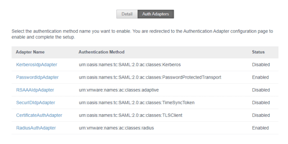Click the Enabled status for RadiusAuthAdapter
The height and width of the screenshot is (144, 288).
pos(260,128)
